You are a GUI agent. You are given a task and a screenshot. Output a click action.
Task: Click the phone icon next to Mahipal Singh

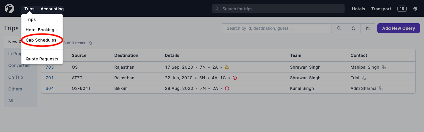tap(384, 67)
